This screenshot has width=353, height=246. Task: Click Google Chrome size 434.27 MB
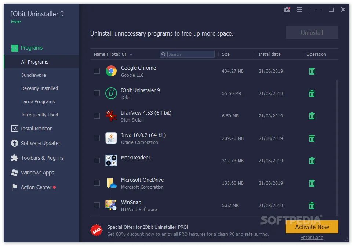pyautogui.click(x=233, y=71)
